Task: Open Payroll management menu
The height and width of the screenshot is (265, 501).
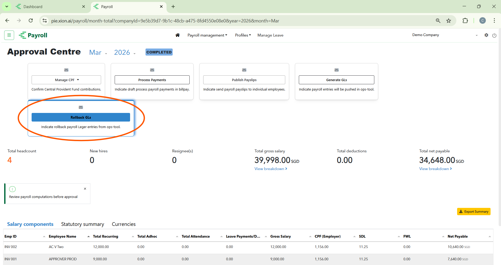Action: [207, 35]
